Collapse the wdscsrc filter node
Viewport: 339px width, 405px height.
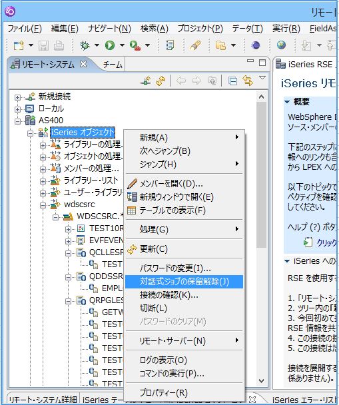pyautogui.click(x=43, y=205)
